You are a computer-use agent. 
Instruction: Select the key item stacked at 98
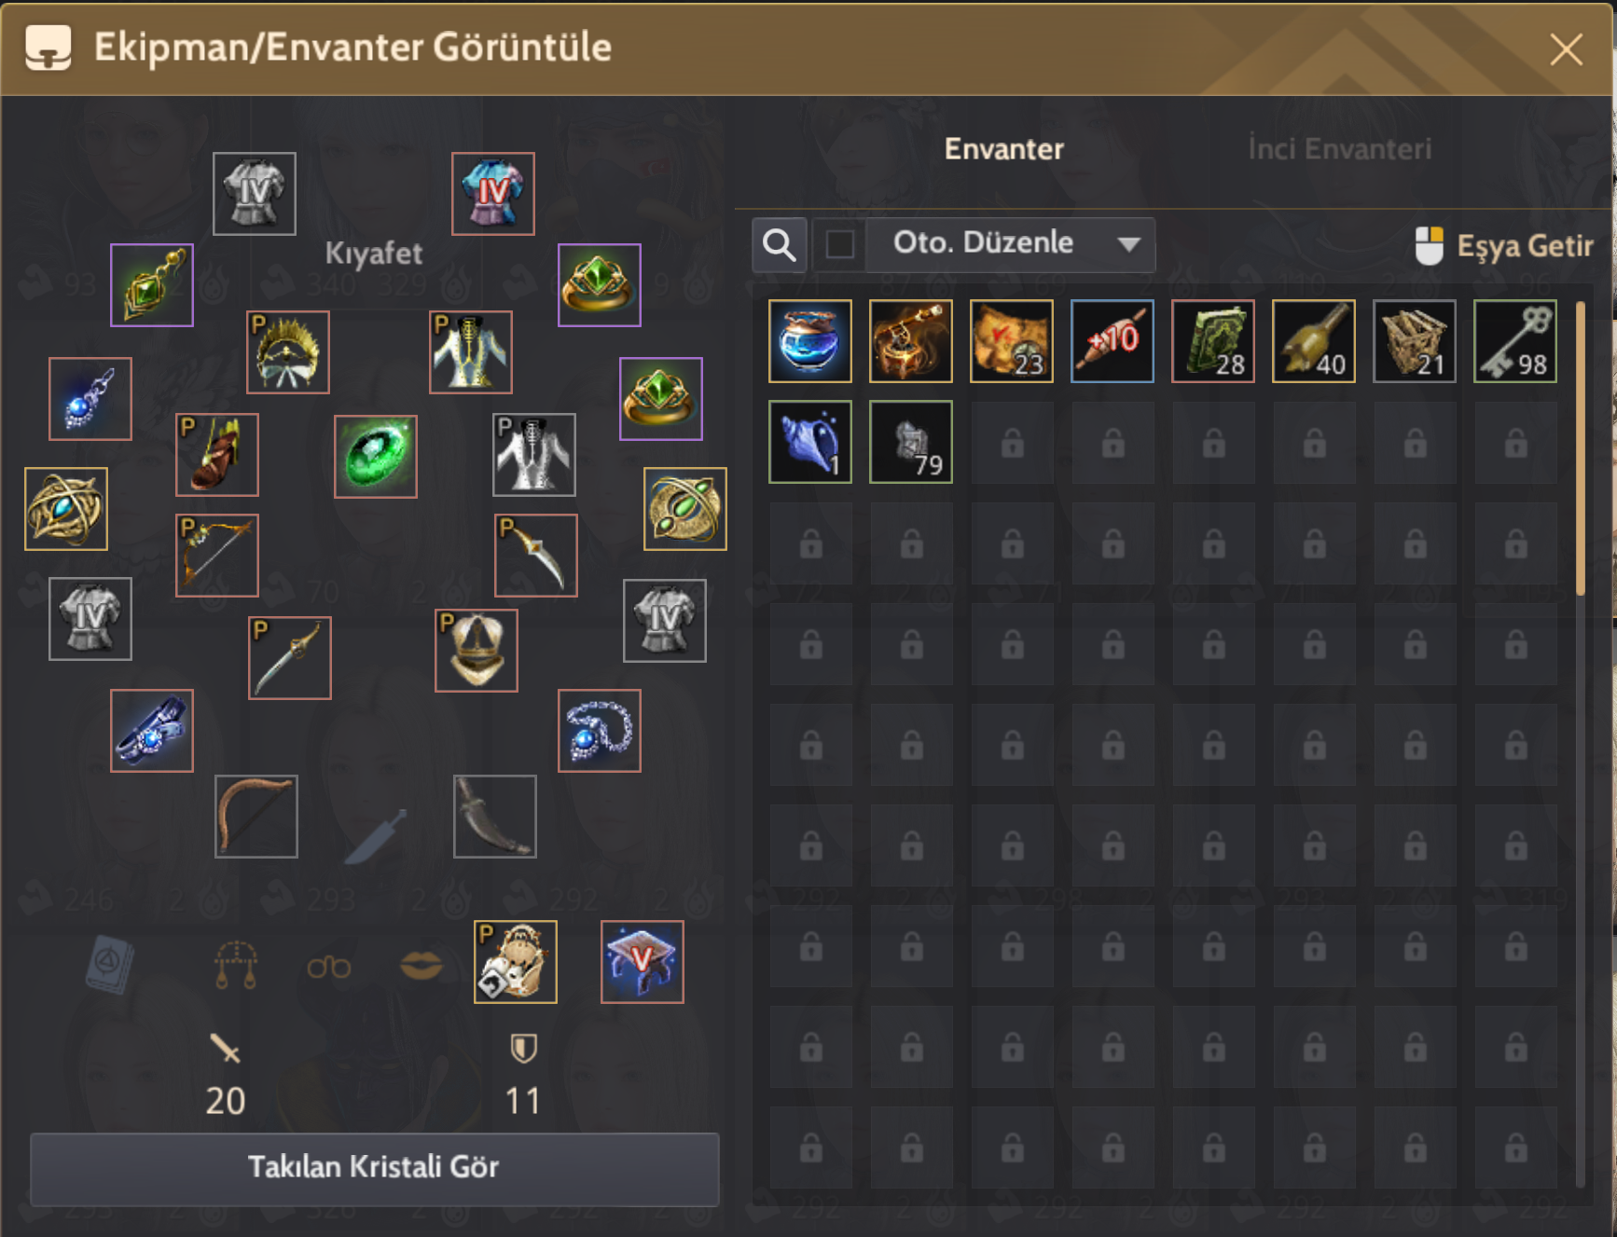pos(1515,341)
